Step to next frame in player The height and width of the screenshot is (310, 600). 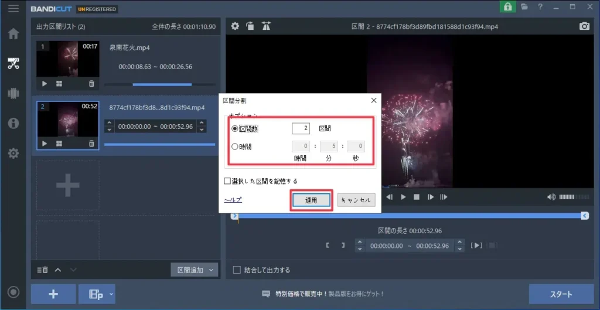pos(431,197)
